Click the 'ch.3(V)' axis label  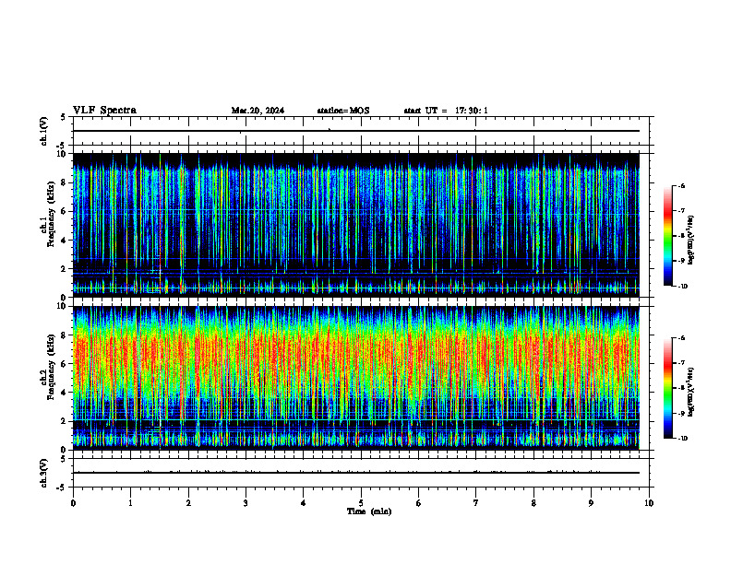pyautogui.click(x=44, y=474)
